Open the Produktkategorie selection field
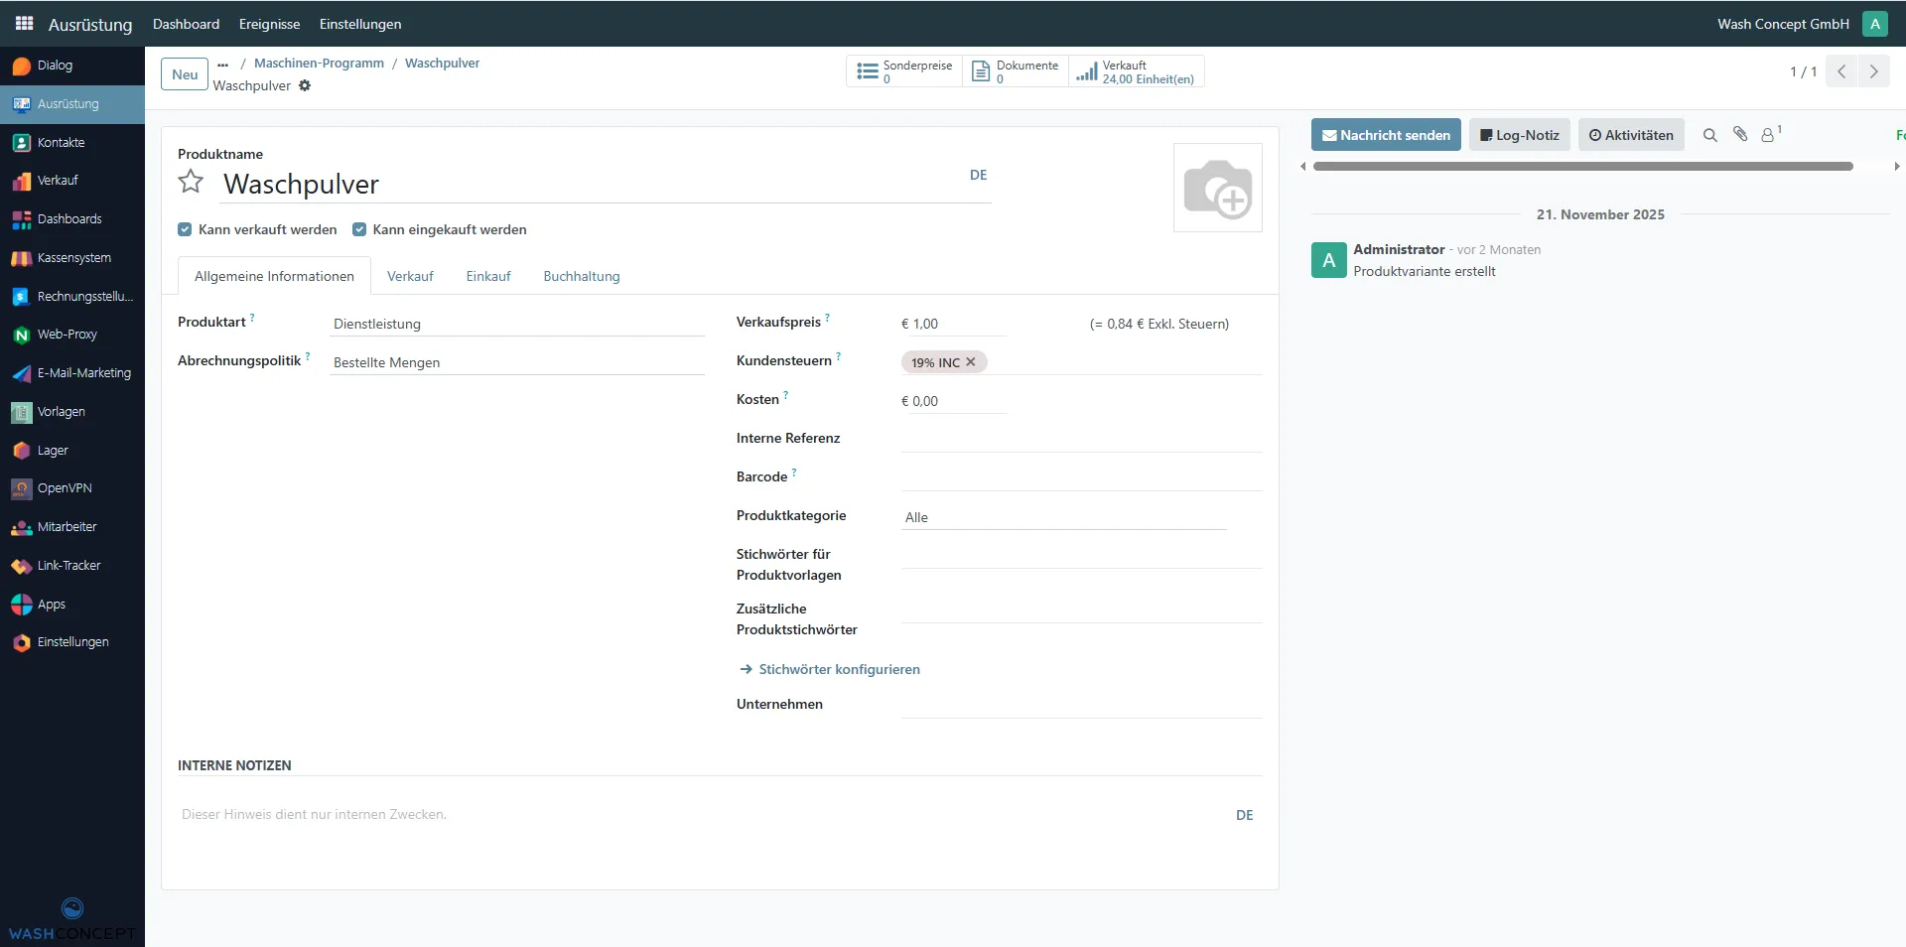Viewport: 1906px width, 947px height. (1062, 517)
